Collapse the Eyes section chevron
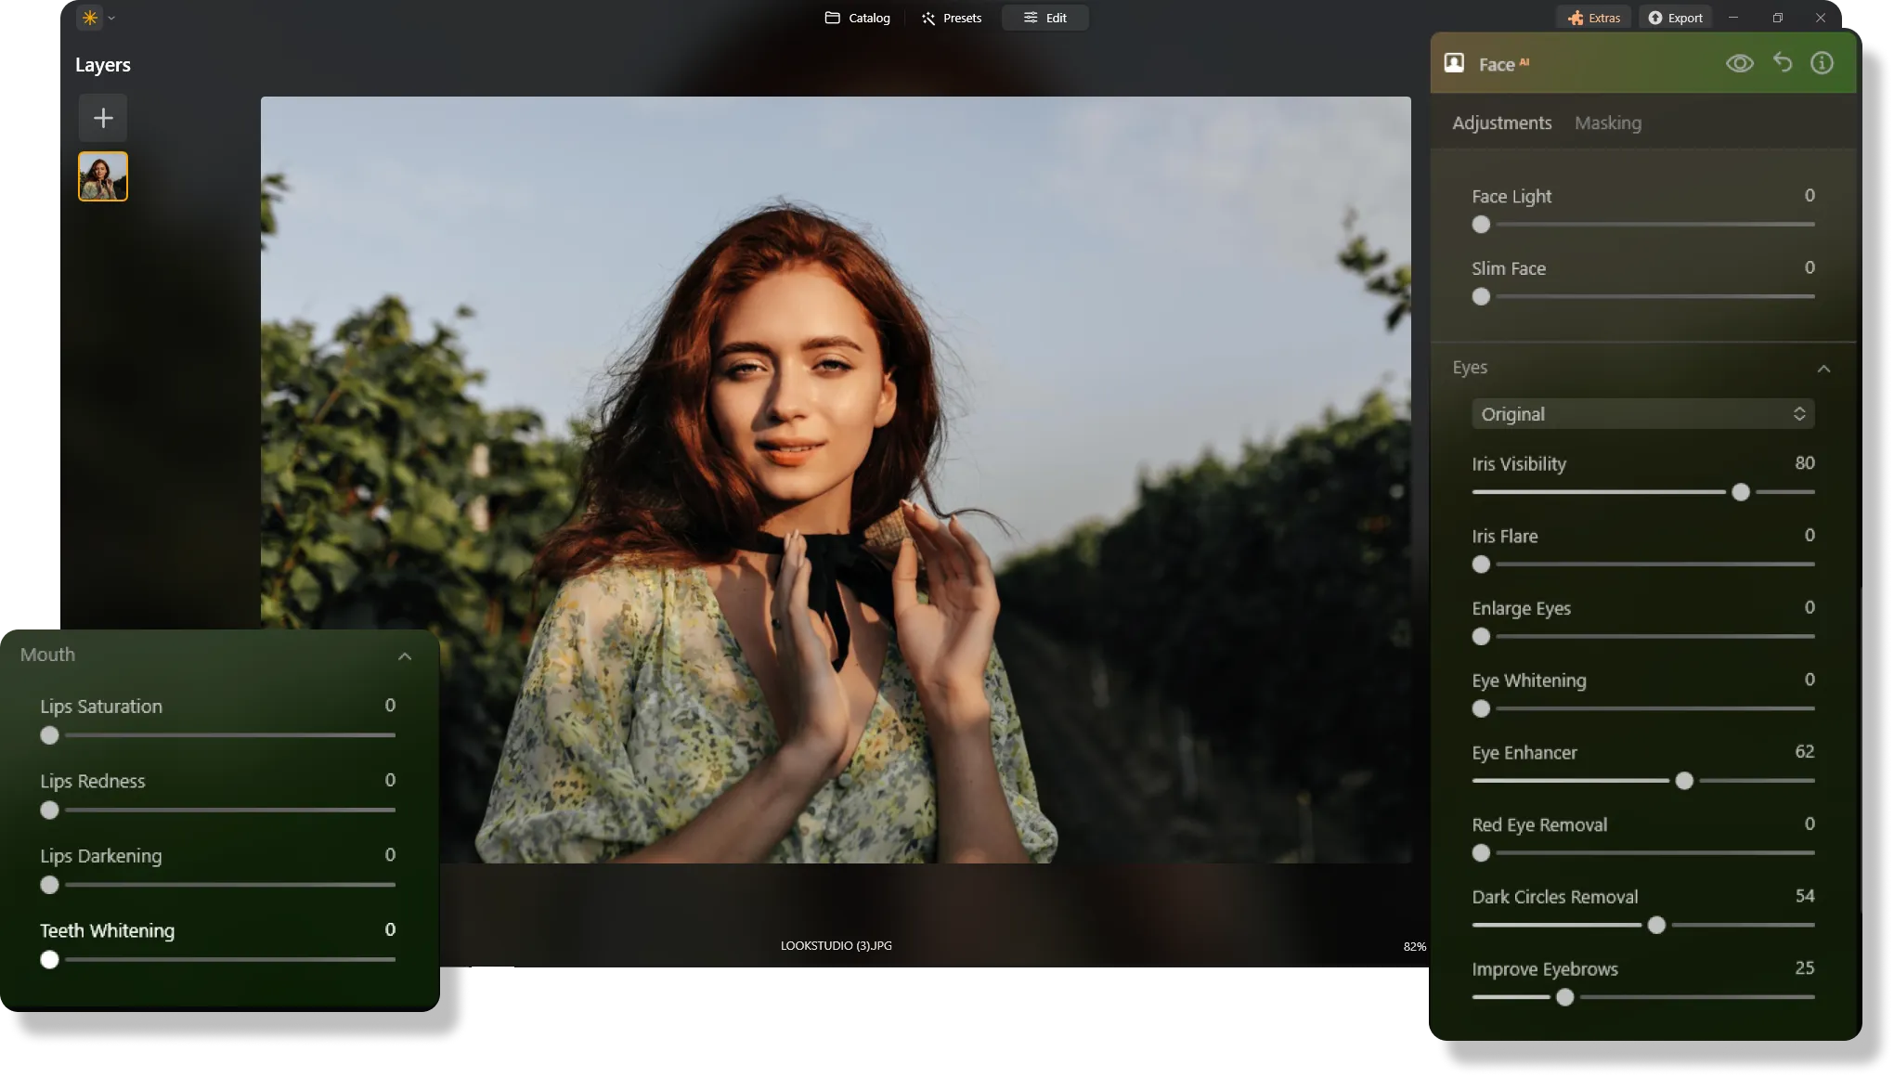The height and width of the screenshot is (1077, 1894). 1823,369
